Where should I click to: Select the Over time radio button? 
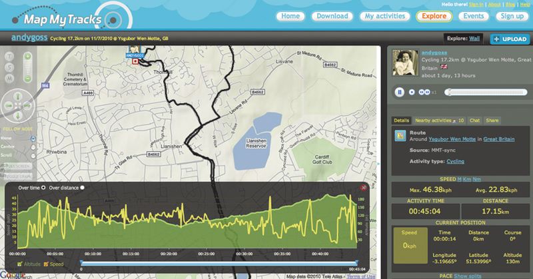43,188
